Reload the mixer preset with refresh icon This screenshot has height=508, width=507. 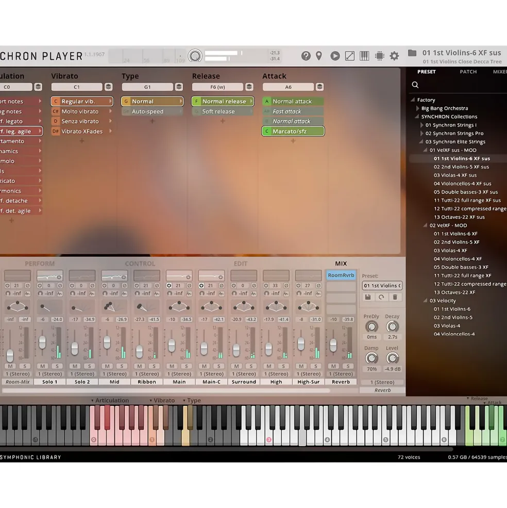pos(381,297)
